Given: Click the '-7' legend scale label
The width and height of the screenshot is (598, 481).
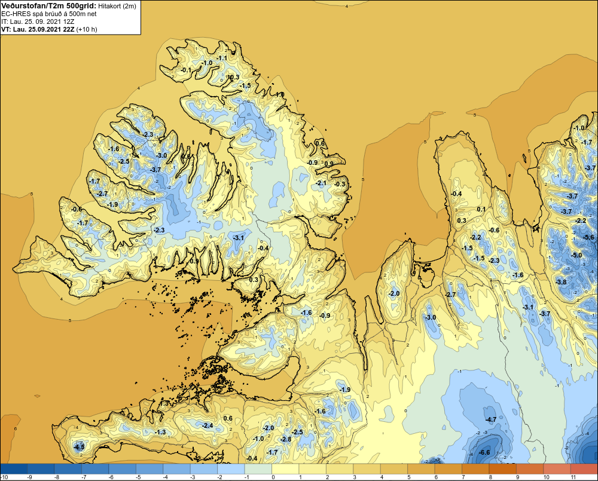Looking at the screenshot, I should (x=84, y=477).
